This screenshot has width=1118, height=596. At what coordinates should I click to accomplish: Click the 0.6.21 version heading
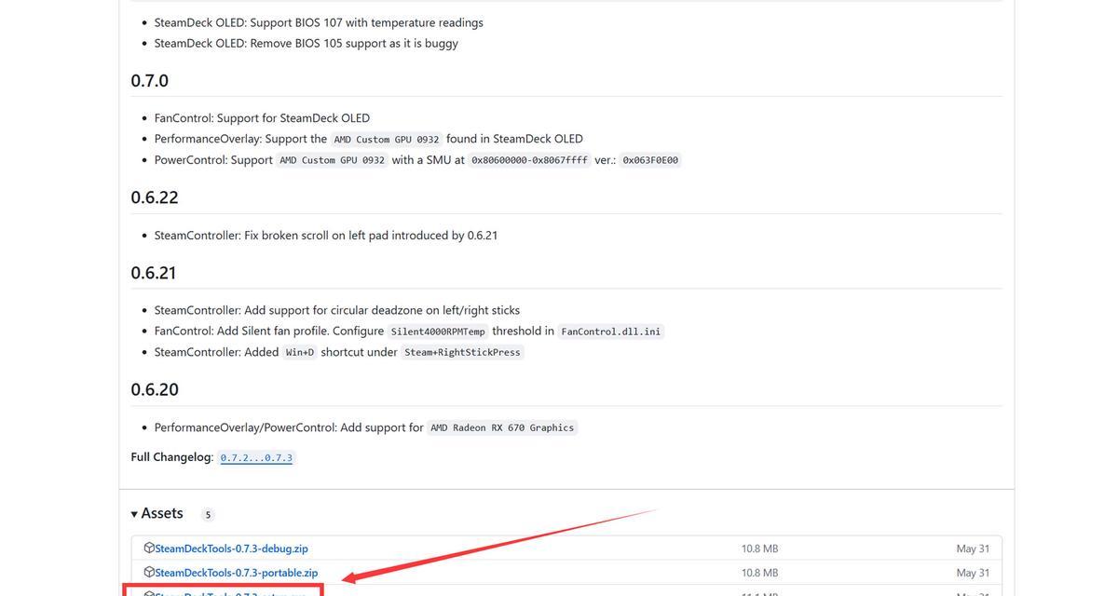[154, 273]
